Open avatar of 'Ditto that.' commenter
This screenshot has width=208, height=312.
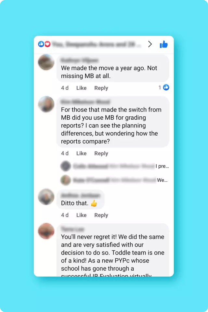[x=46, y=197]
